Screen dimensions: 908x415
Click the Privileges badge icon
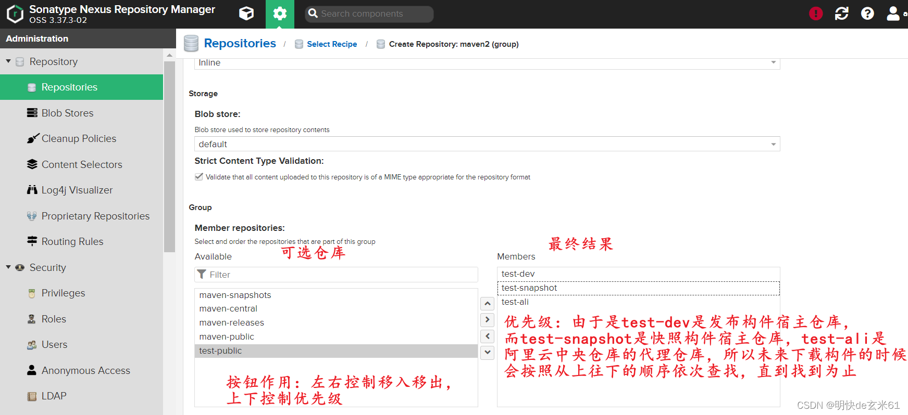tap(32, 293)
